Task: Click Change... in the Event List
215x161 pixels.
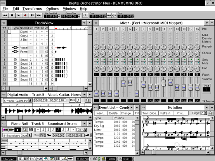Action: click(x=127, y=113)
